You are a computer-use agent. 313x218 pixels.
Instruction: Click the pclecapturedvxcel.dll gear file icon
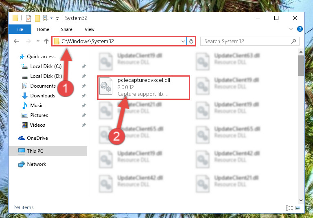(x=106, y=86)
